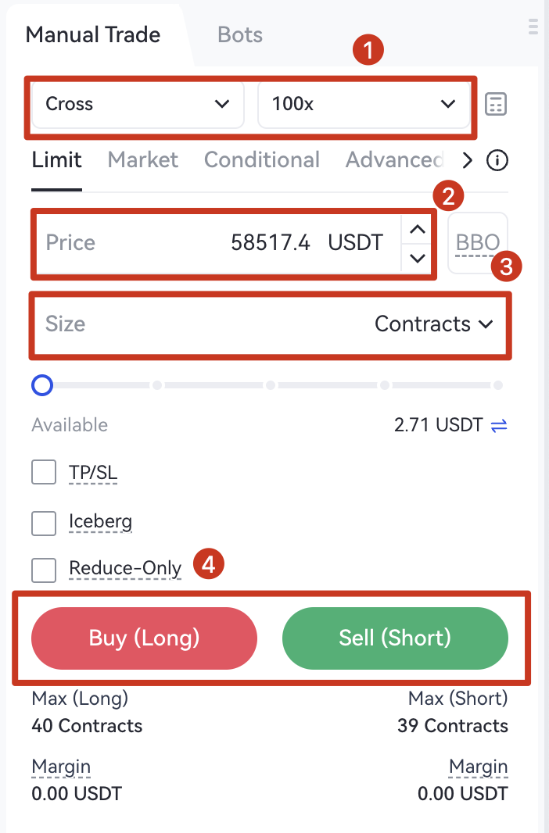Open the Cross margin mode dropdown
This screenshot has height=833, width=549.
pyautogui.click(x=137, y=104)
